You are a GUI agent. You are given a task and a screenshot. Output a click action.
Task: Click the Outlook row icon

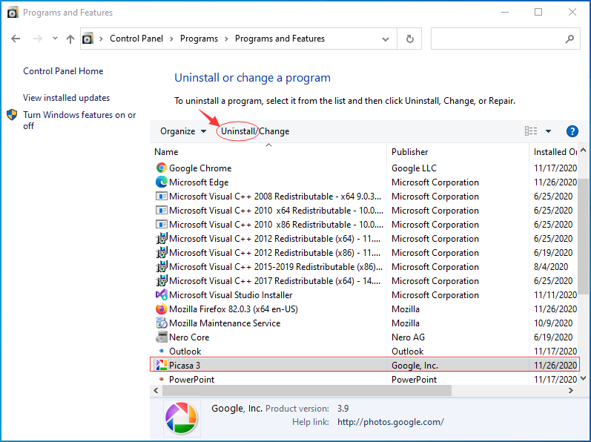coord(162,351)
